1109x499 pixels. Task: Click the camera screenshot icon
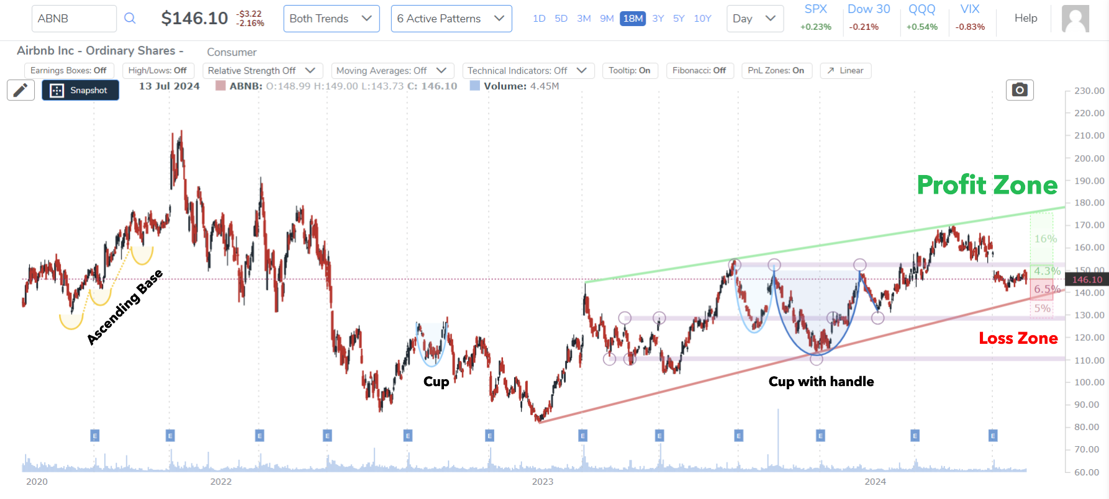click(x=1020, y=91)
